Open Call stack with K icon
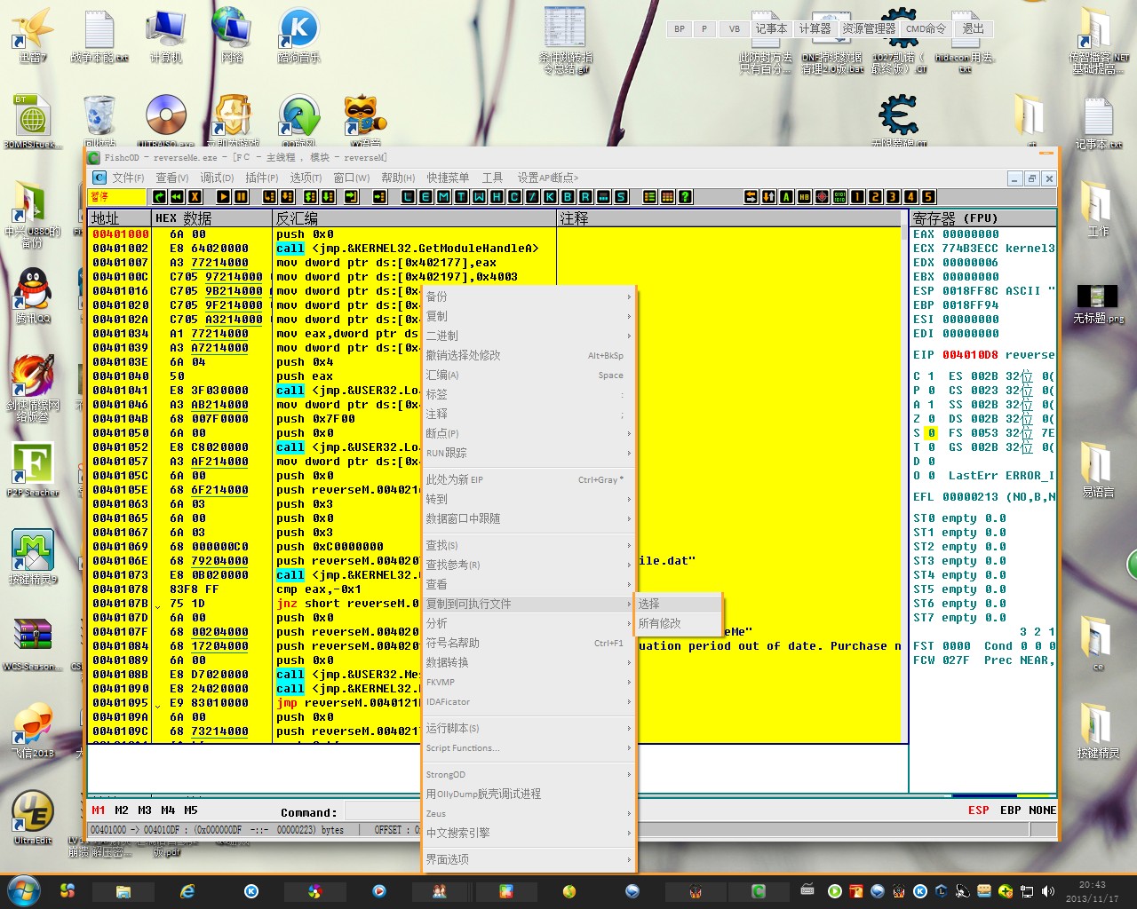1137x909 pixels. (550, 196)
